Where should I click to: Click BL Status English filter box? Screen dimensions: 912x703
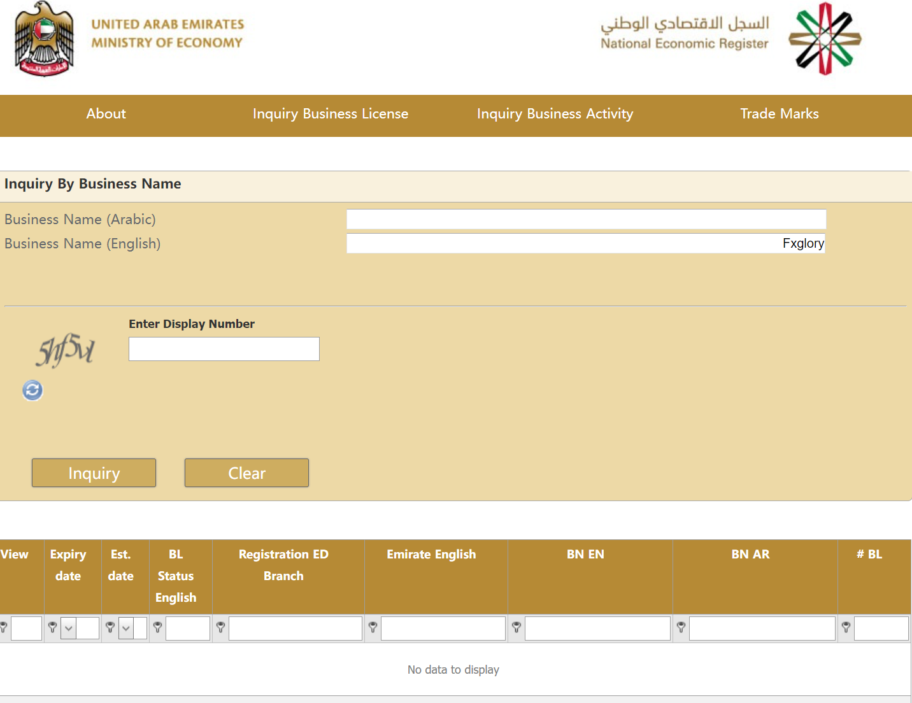(x=188, y=628)
